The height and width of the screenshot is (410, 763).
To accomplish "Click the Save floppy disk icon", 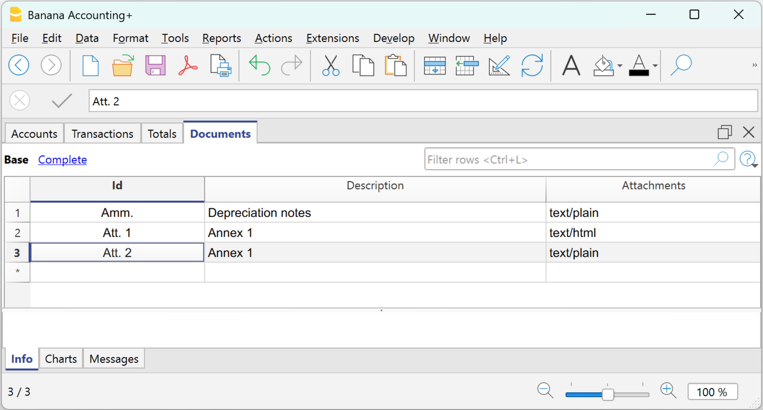I will pyautogui.click(x=155, y=65).
